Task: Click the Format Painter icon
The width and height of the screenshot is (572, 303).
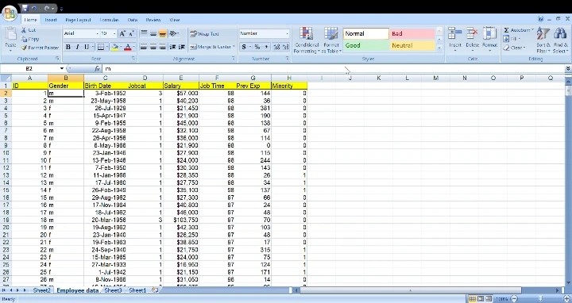Action: pyautogui.click(x=25, y=48)
